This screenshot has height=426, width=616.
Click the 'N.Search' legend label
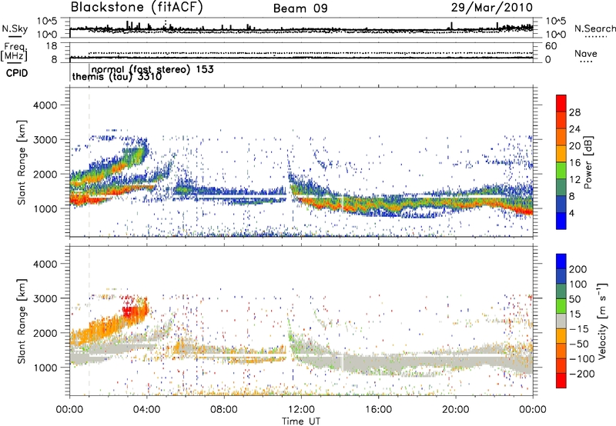(594, 28)
